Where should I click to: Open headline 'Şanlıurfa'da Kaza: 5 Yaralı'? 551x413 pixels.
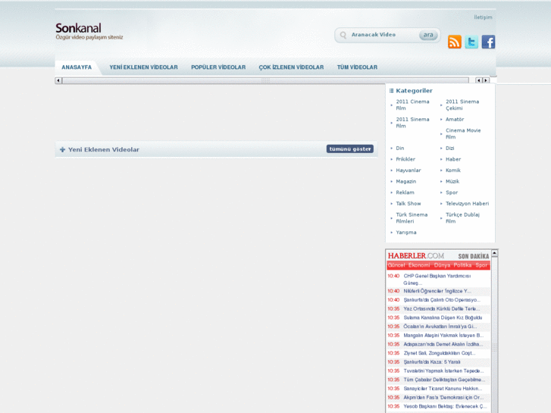432,362
